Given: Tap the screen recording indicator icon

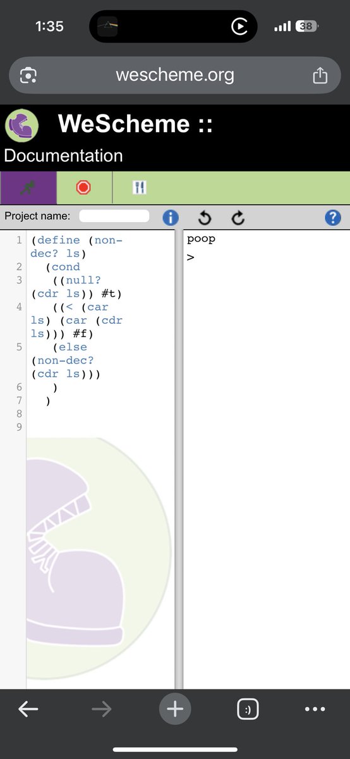Looking at the screenshot, I should coord(239,26).
